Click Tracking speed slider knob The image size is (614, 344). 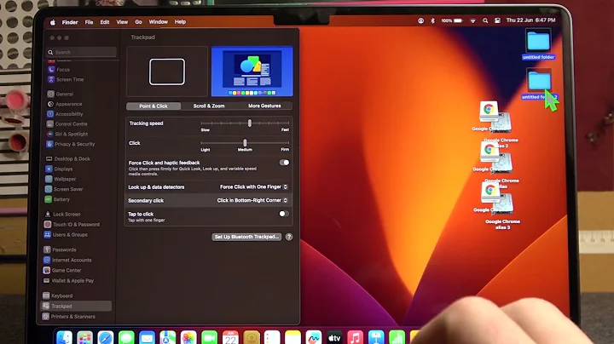click(249, 123)
